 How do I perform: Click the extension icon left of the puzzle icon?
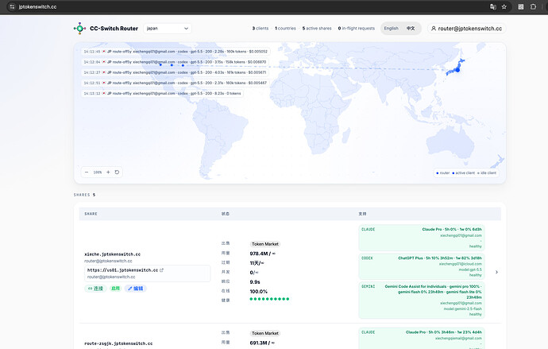(x=521, y=6)
